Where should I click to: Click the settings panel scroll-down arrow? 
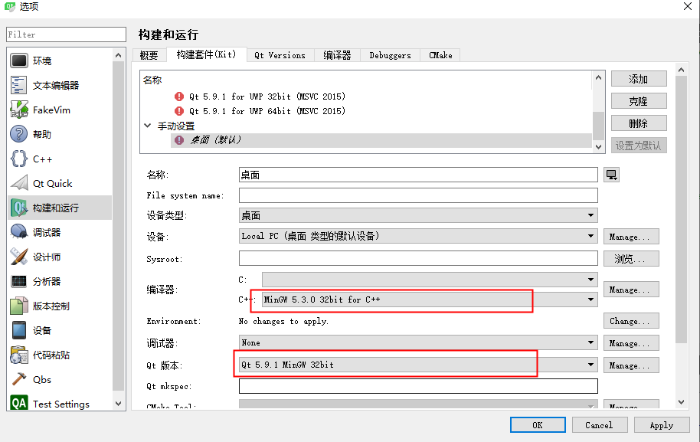click(x=681, y=402)
